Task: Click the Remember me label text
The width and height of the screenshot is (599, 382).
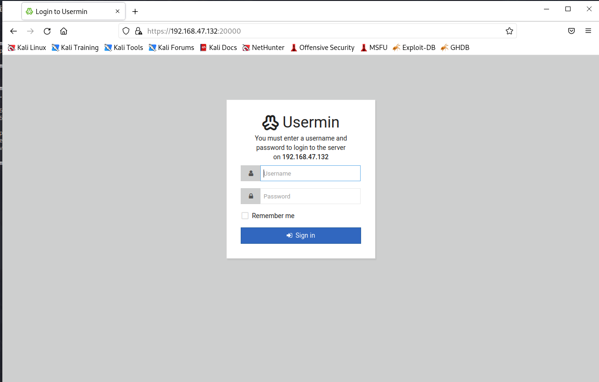Action: point(273,216)
